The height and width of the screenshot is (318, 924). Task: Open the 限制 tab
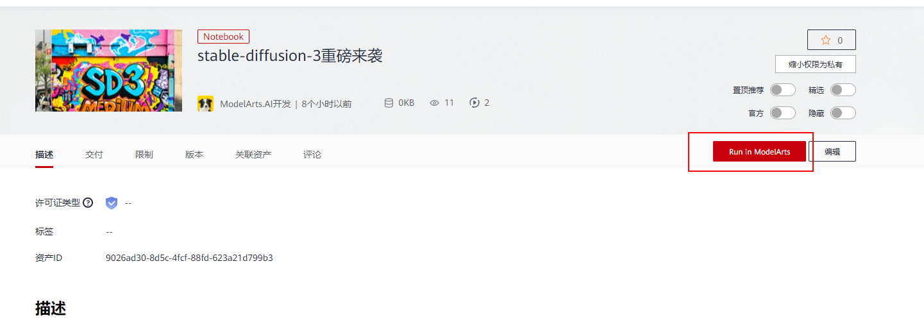(144, 155)
